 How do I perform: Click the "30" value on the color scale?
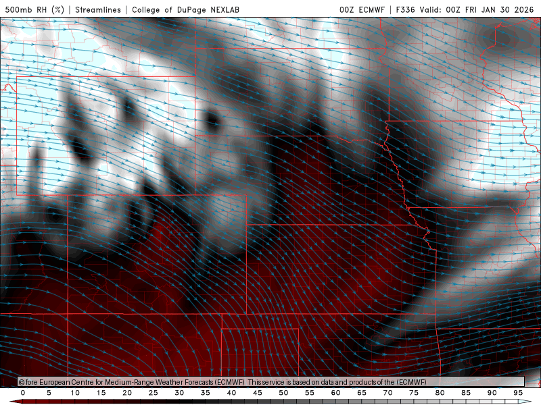[179, 393]
